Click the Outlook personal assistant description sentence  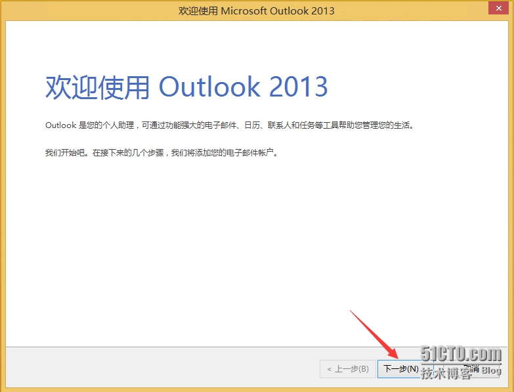point(230,125)
